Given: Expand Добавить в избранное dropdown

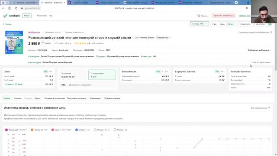Looking at the screenshot, I should coord(259,50).
